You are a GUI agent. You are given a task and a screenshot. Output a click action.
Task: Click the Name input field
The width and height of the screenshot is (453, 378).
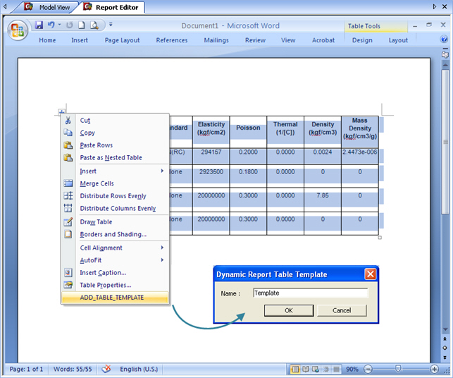click(310, 293)
